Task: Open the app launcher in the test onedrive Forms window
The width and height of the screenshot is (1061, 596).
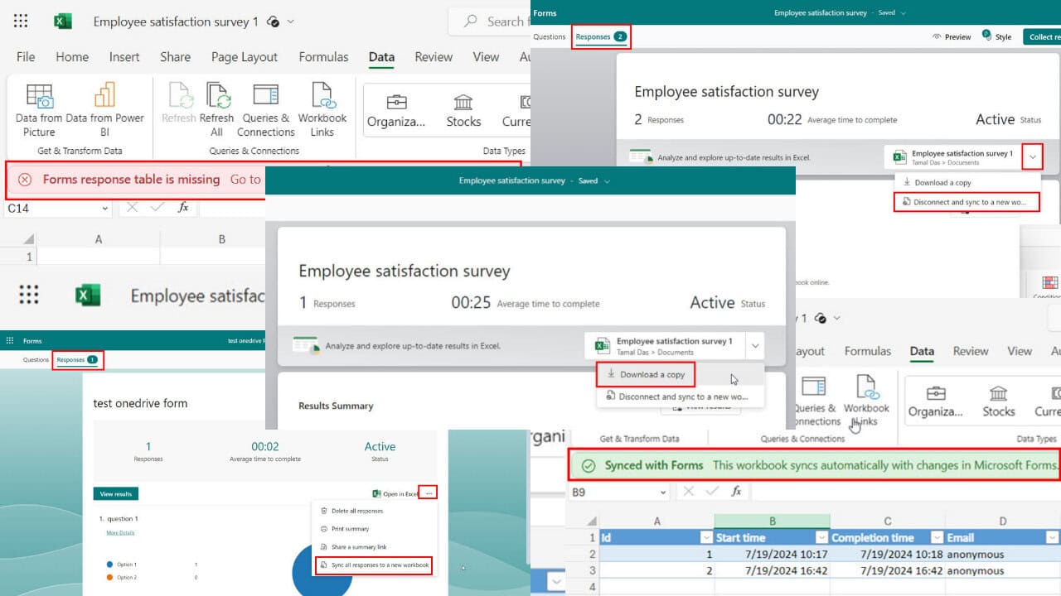Action: 10,341
